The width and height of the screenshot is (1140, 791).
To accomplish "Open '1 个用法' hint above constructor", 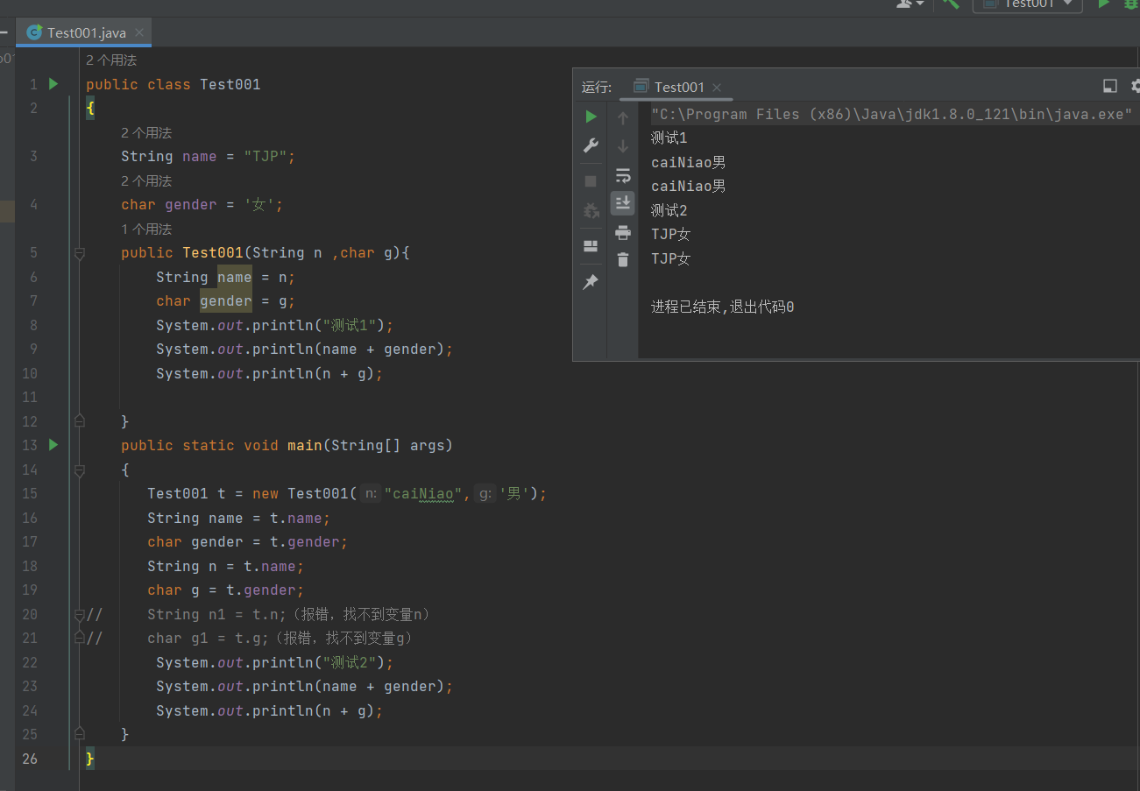I will point(146,230).
